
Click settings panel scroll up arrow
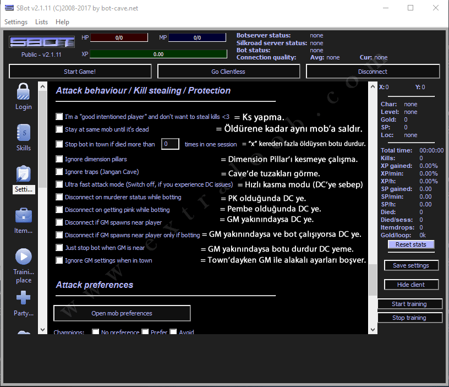click(373, 86)
